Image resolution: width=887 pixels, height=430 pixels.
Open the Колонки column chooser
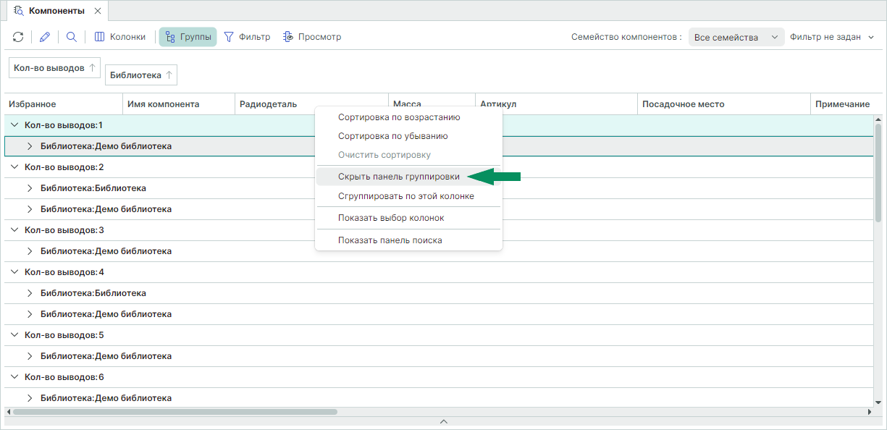point(120,37)
